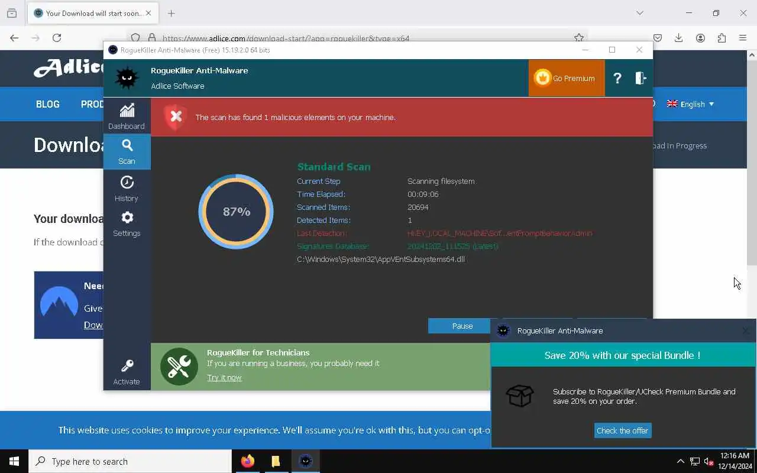This screenshot has width=757, height=473.
Task: Open the Windows Start menu
Action: [x=14, y=461]
